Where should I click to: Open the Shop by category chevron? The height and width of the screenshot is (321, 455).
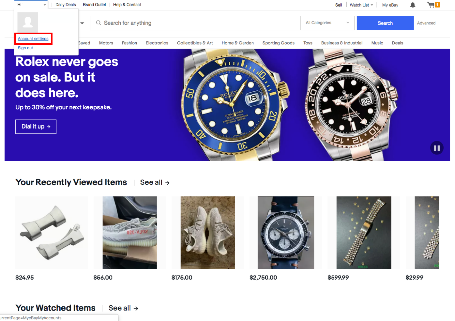82,23
